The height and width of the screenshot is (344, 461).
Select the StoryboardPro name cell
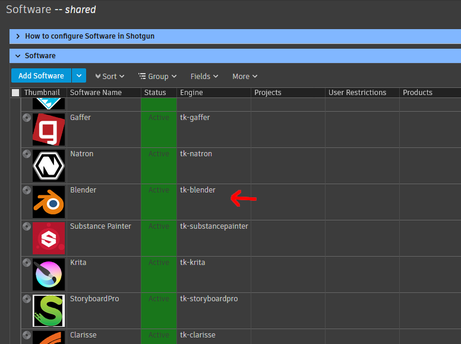point(104,311)
